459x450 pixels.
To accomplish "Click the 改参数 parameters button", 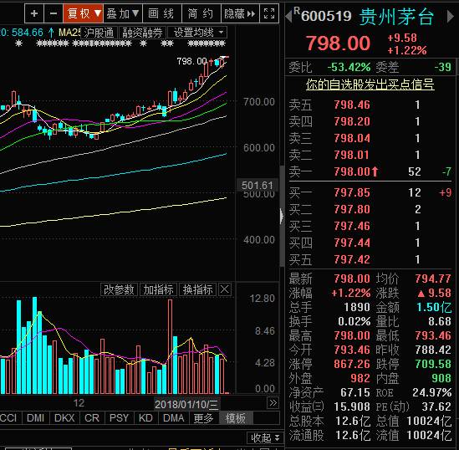I will (119, 289).
